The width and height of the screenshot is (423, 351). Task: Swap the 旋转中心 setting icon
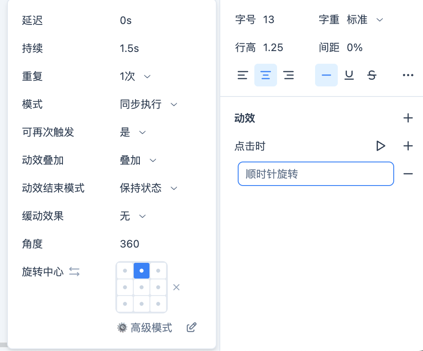coord(74,272)
